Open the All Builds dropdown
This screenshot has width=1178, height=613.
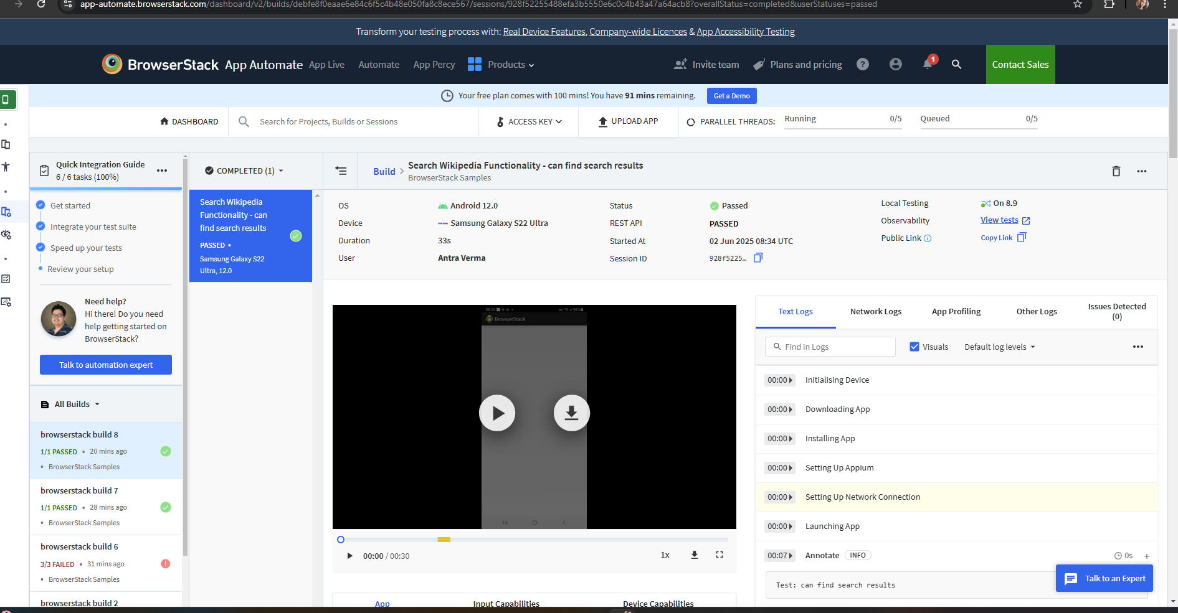point(70,404)
